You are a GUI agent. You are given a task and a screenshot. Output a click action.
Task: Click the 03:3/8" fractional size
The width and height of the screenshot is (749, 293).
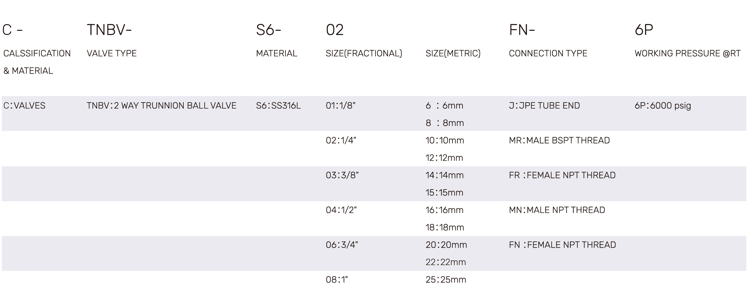(342, 175)
